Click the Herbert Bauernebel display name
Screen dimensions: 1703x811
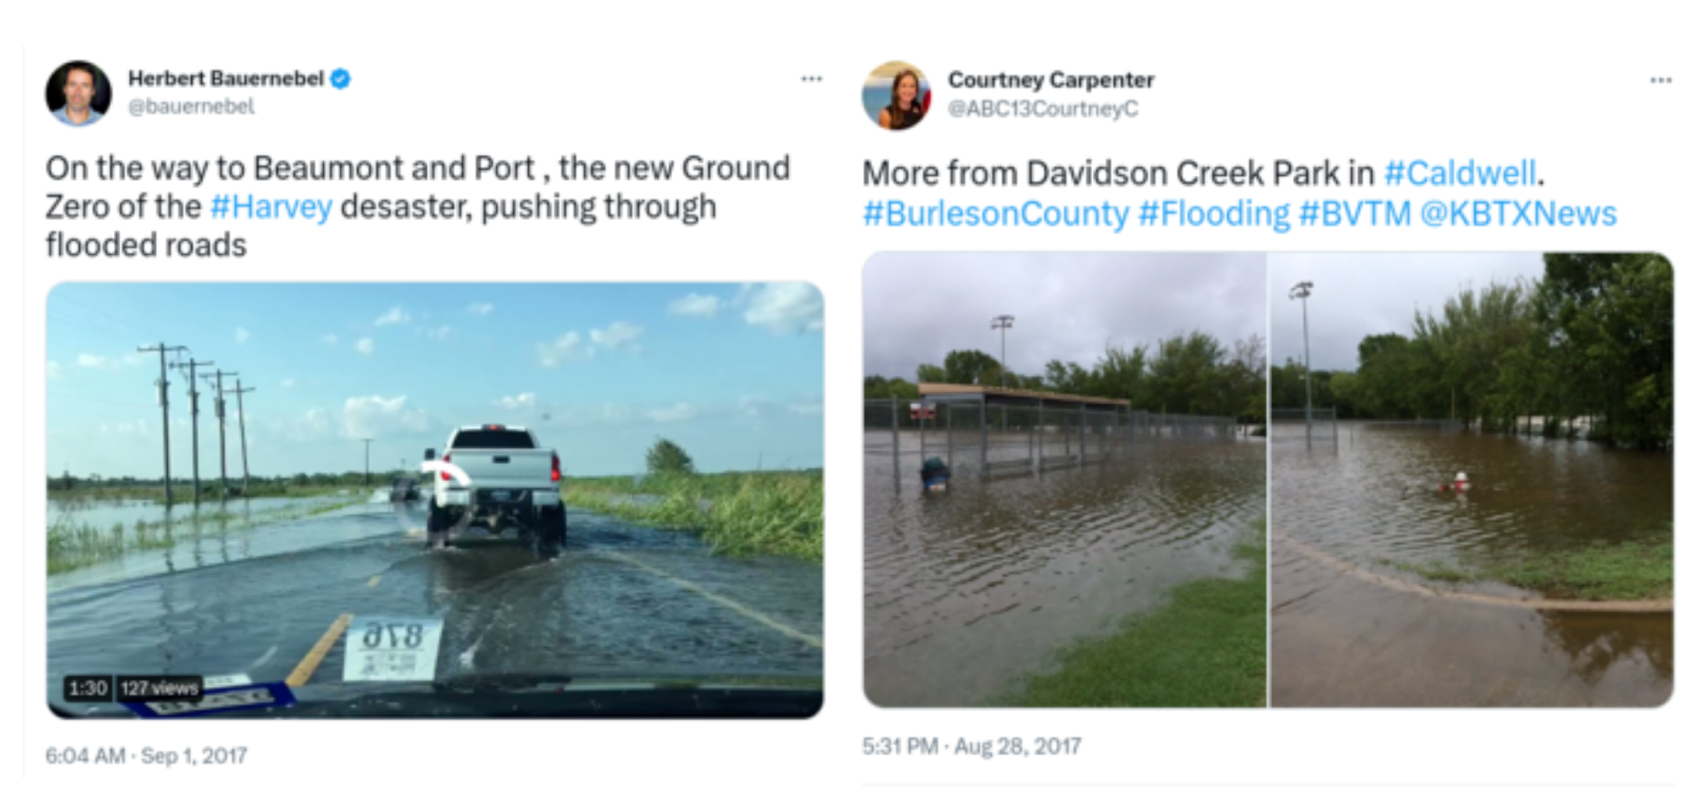pyautogui.click(x=225, y=79)
